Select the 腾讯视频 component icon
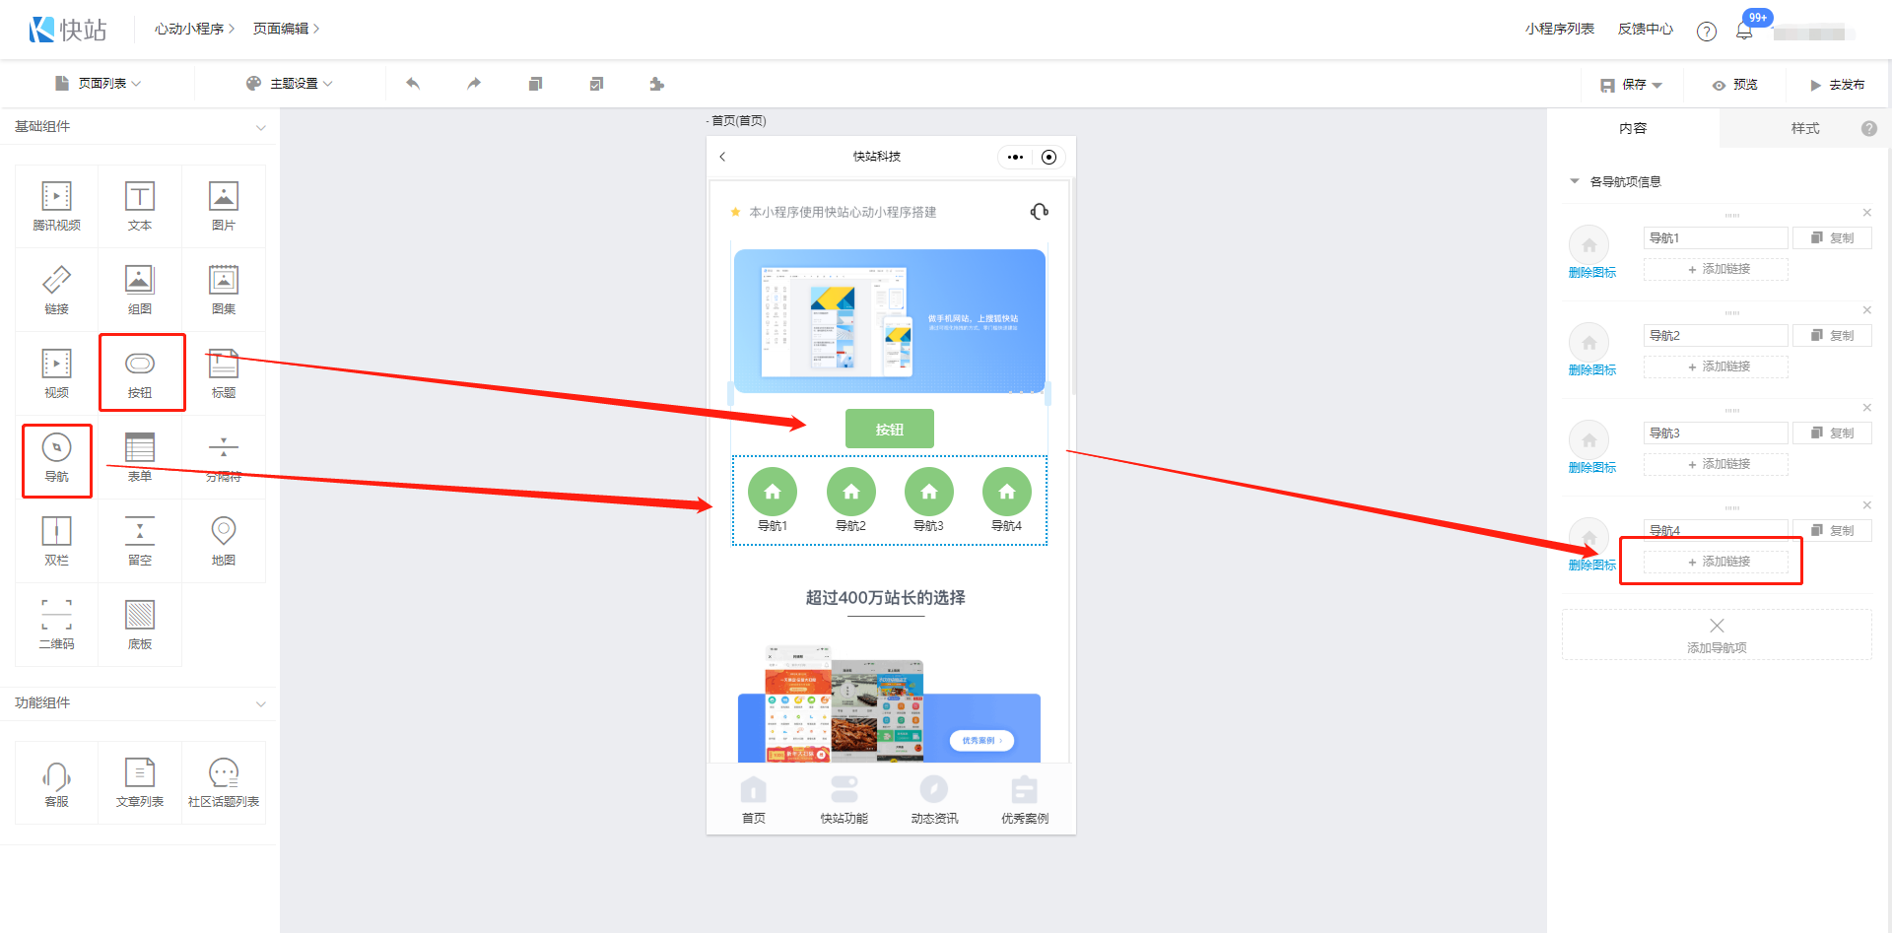Image resolution: width=1892 pixels, height=933 pixels. pos(56,205)
